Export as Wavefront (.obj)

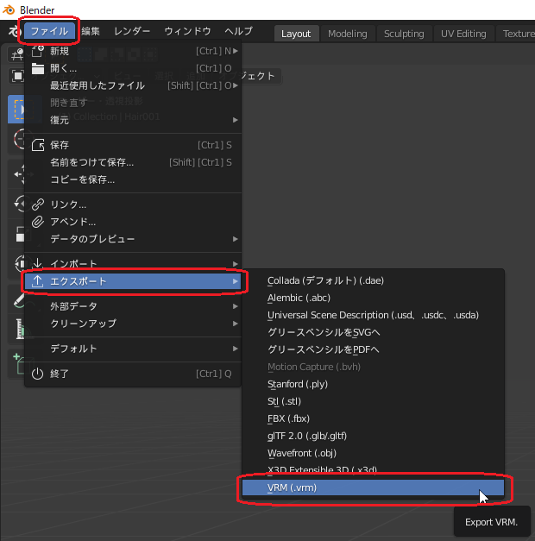(373, 453)
